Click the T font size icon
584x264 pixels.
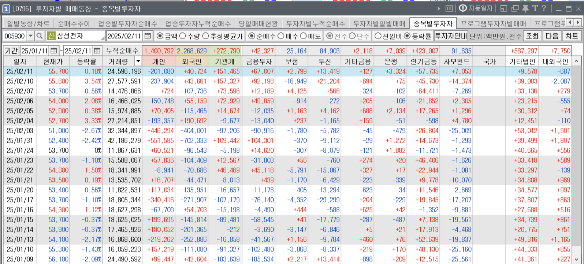(535, 8)
